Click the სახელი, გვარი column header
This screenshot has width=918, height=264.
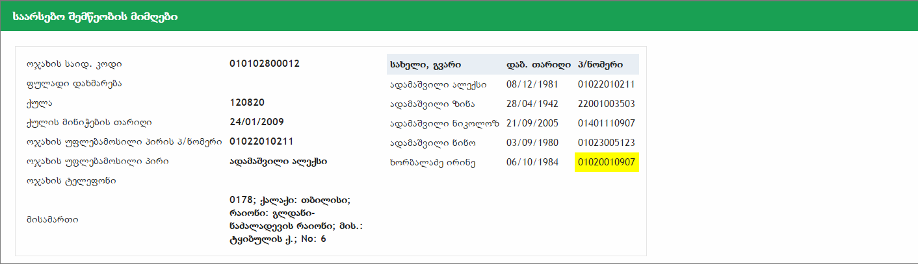pyautogui.click(x=425, y=64)
